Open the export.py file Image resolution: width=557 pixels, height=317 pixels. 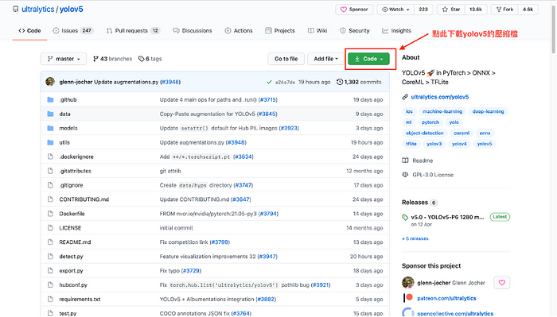71,271
